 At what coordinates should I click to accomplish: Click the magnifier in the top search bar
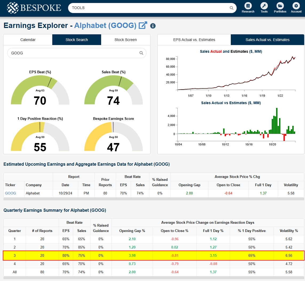pyautogui.click(x=231, y=8)
